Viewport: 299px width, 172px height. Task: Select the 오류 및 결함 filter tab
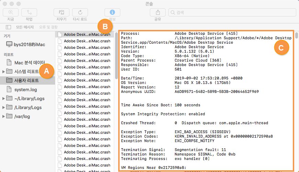[48, 27]
